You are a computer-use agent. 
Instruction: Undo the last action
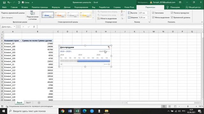coord(9,3)
